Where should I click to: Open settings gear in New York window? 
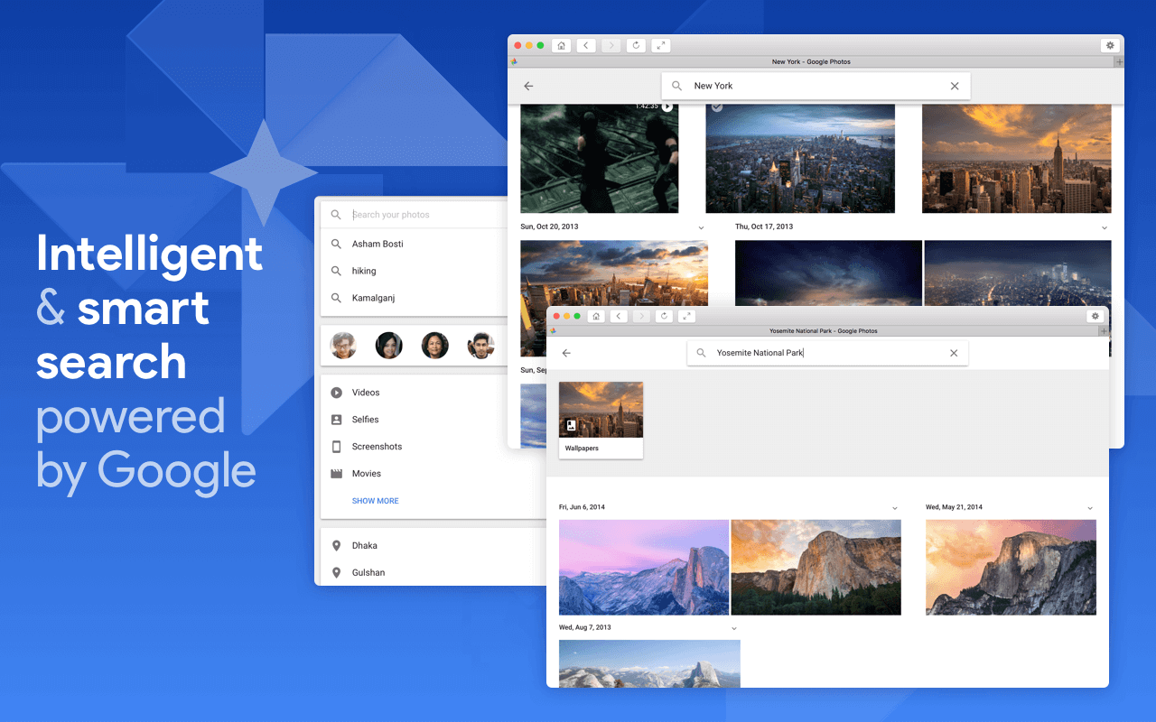coord(1109,45)
